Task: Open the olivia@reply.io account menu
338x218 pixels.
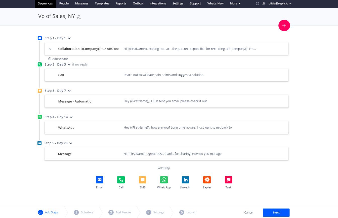Action: click(x=280, y=4)
